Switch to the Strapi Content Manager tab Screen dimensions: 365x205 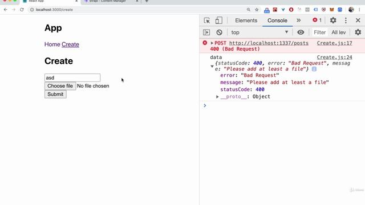111,1
